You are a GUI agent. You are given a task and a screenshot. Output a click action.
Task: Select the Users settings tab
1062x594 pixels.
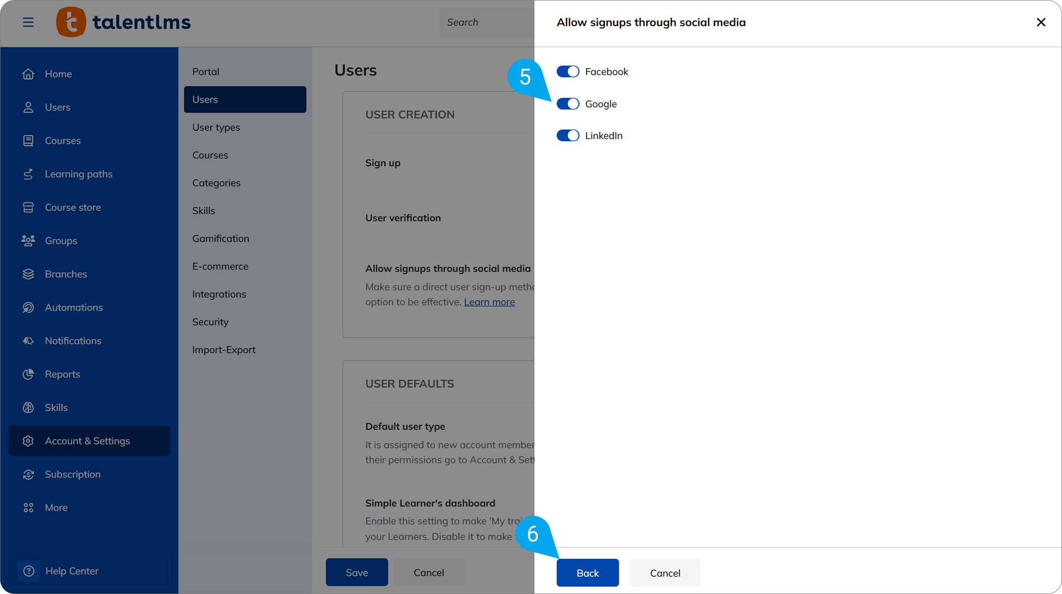[x=245, y=99]
